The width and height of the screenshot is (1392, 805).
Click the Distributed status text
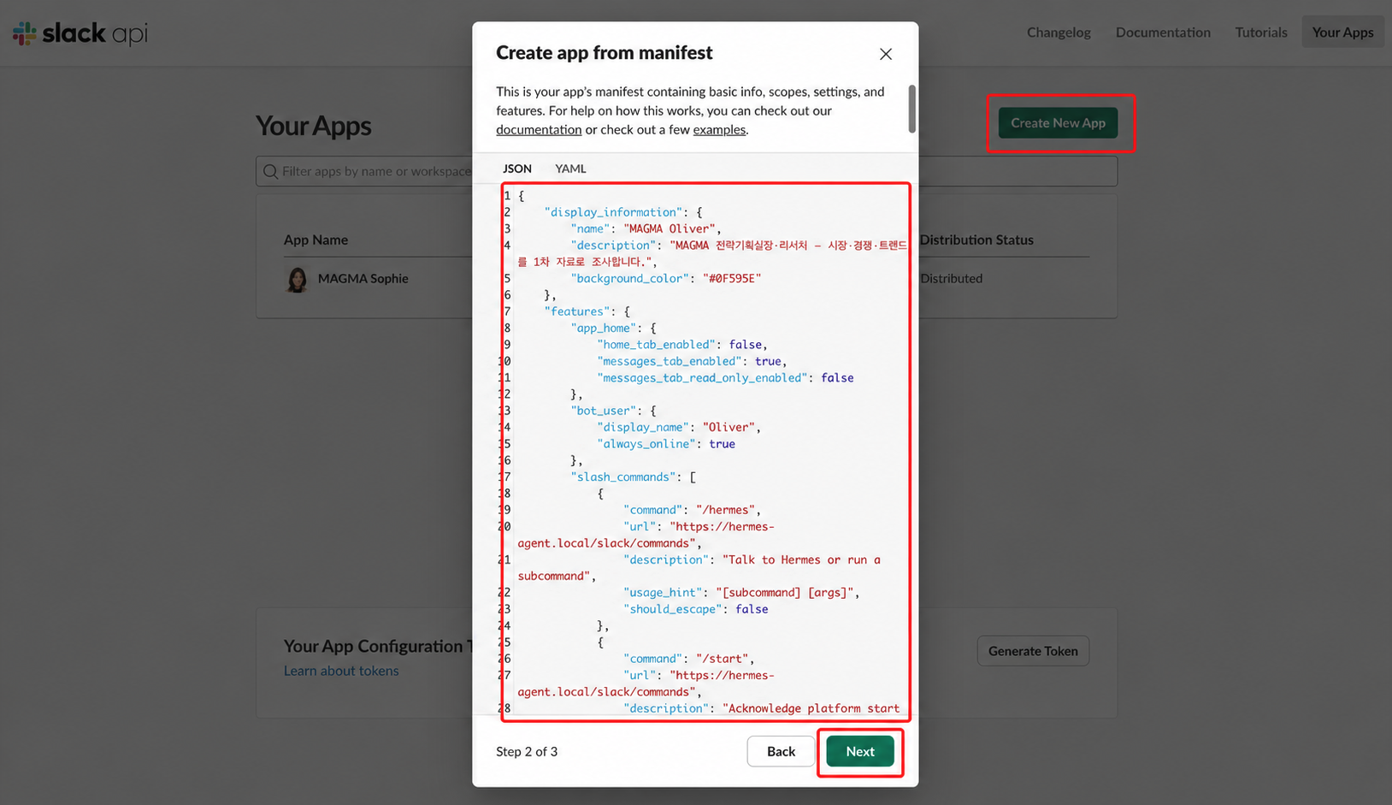point(952,279)
